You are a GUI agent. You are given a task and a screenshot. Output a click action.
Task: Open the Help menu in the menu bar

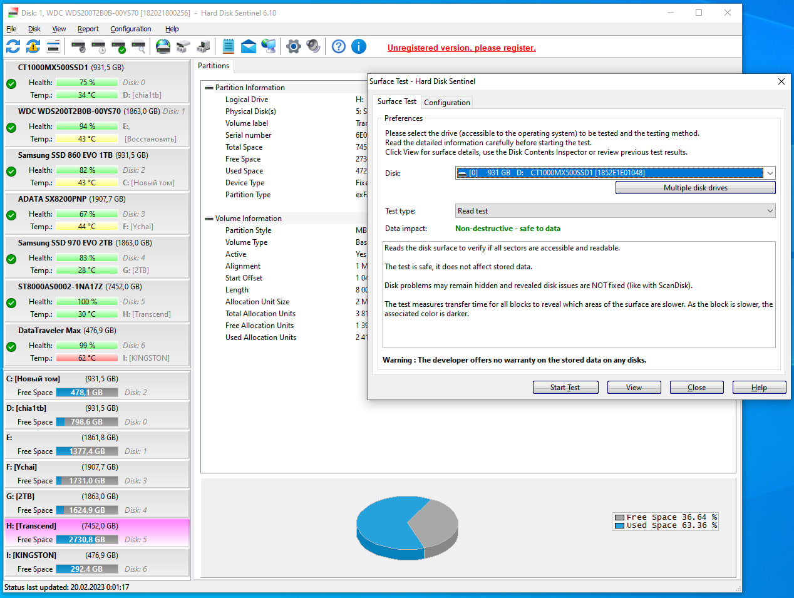172,29
